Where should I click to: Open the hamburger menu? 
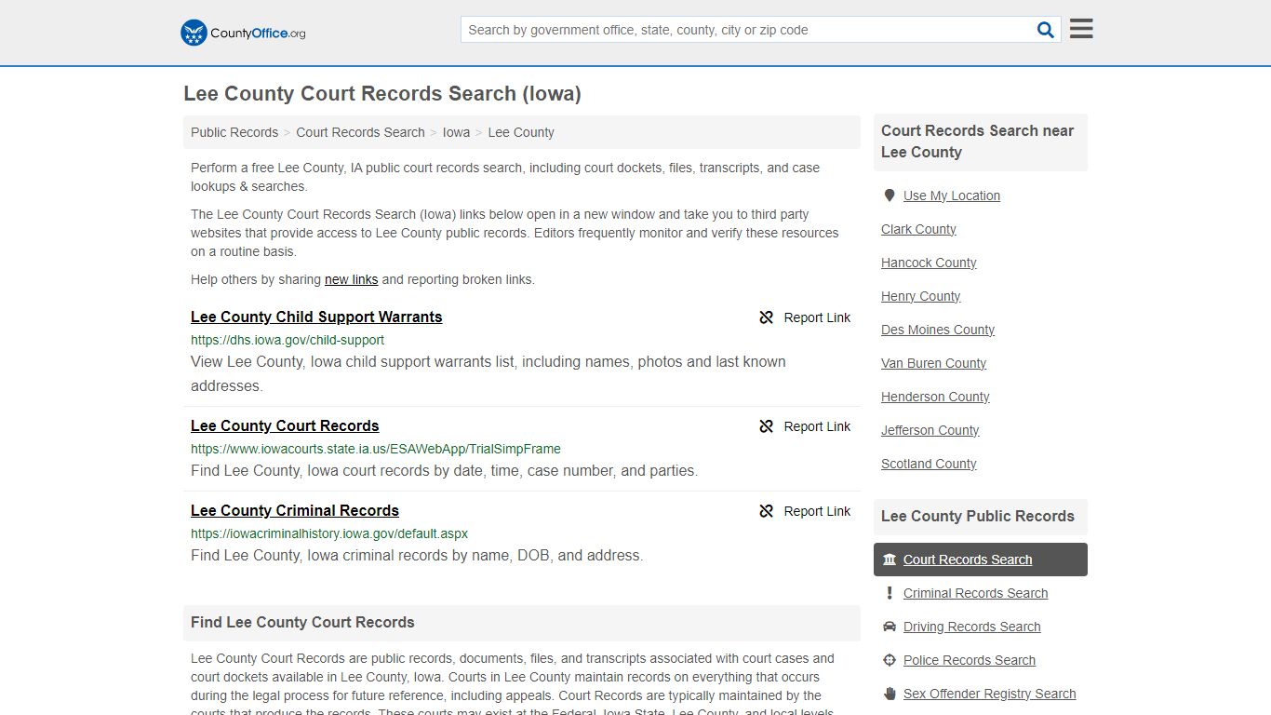[x=1081, y=29]
